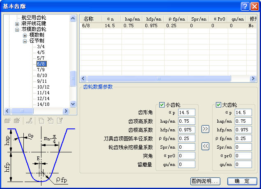Click the rename ABCD pencil icon
Viewport: 261px width, 189px height.
click(30, 121)
